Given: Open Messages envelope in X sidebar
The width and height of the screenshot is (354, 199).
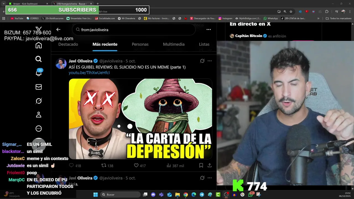Looking at the screenshot, I should 39,87.
